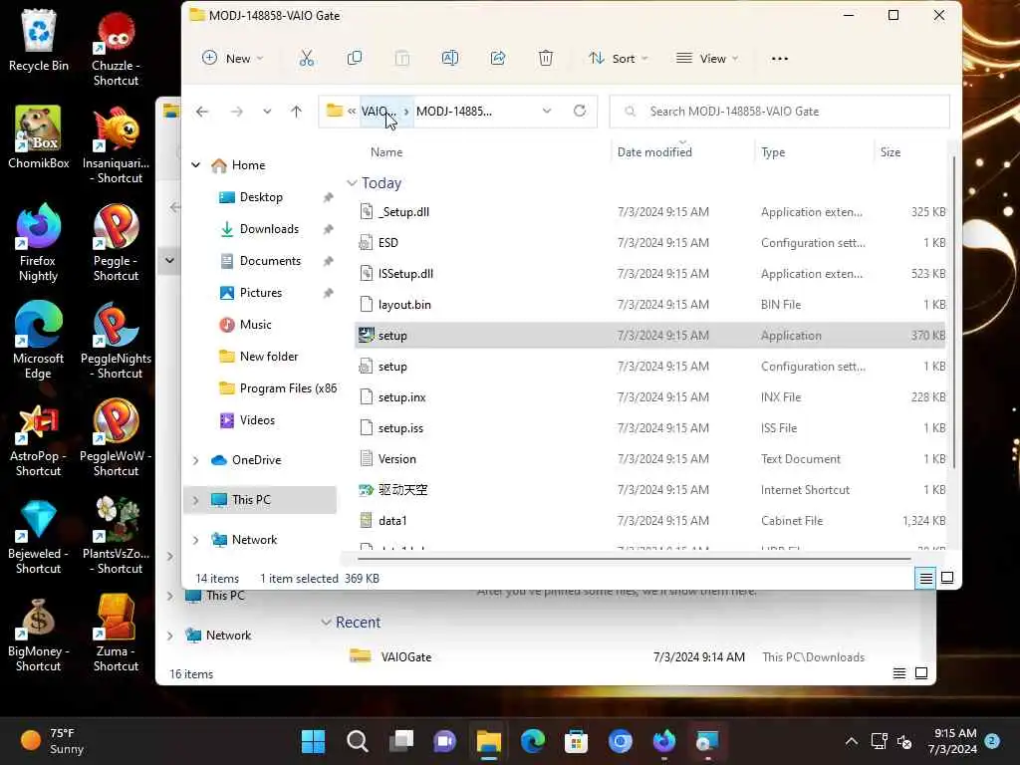
Task: Refresh the folder view
Action: [580, 111]
